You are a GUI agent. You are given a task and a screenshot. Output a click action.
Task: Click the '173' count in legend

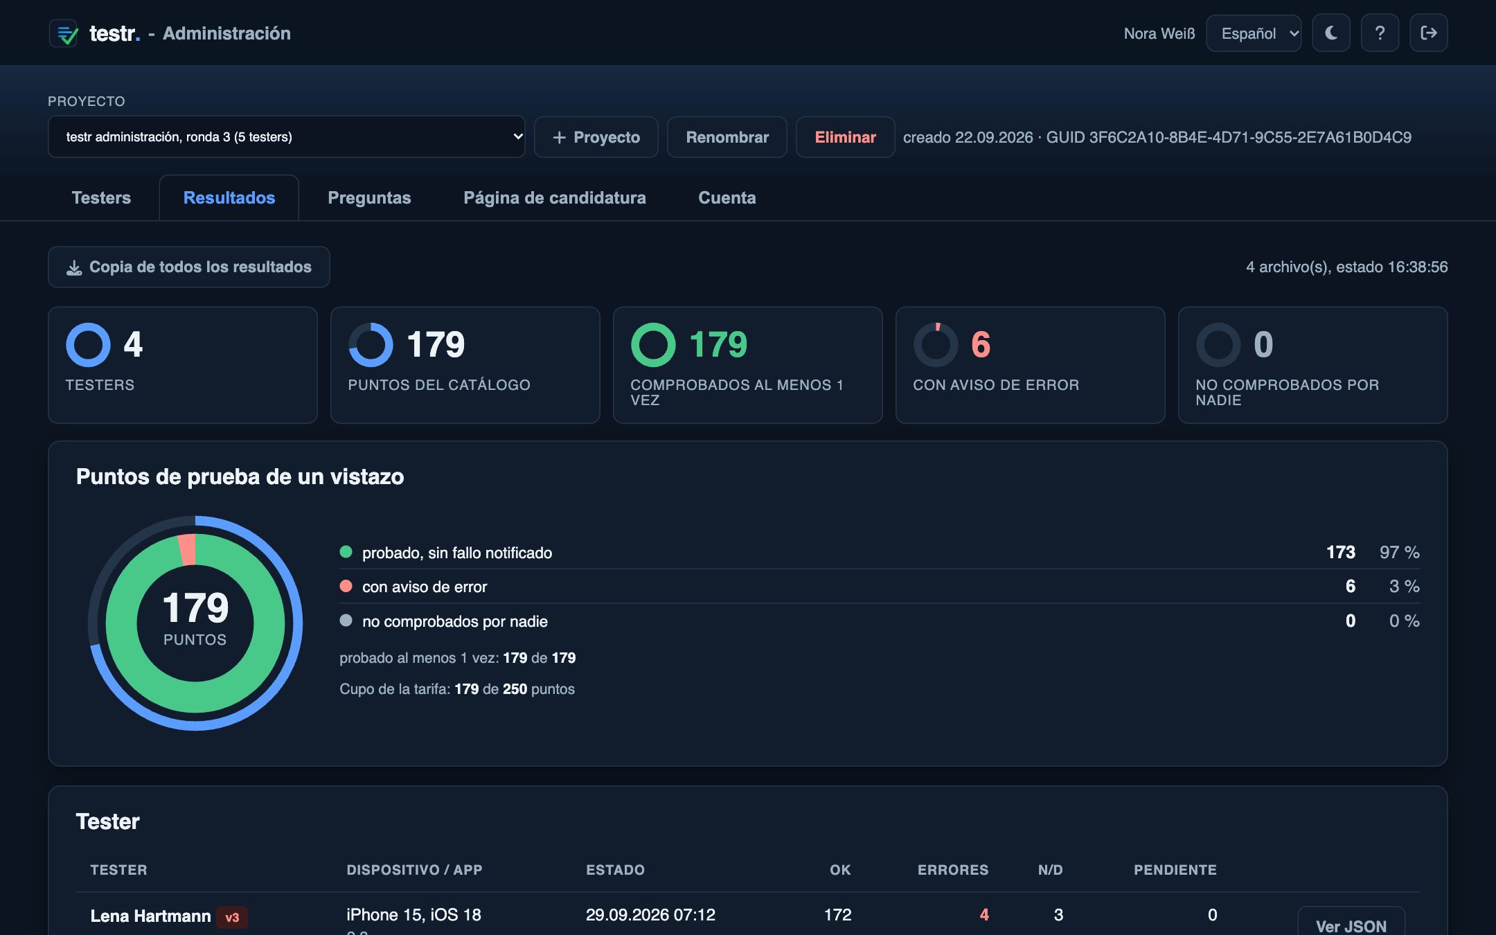tap(1341, 552)
